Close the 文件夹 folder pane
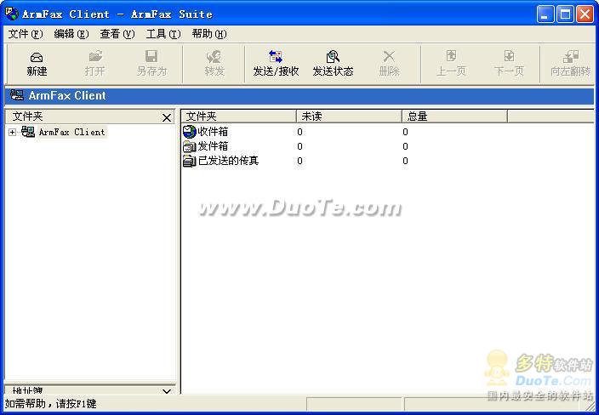 click(x=167, y=117)
